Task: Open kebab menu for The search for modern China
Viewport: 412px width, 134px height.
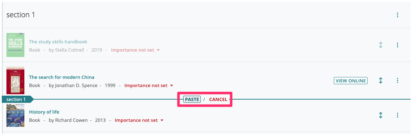Action: pos(397,80)
